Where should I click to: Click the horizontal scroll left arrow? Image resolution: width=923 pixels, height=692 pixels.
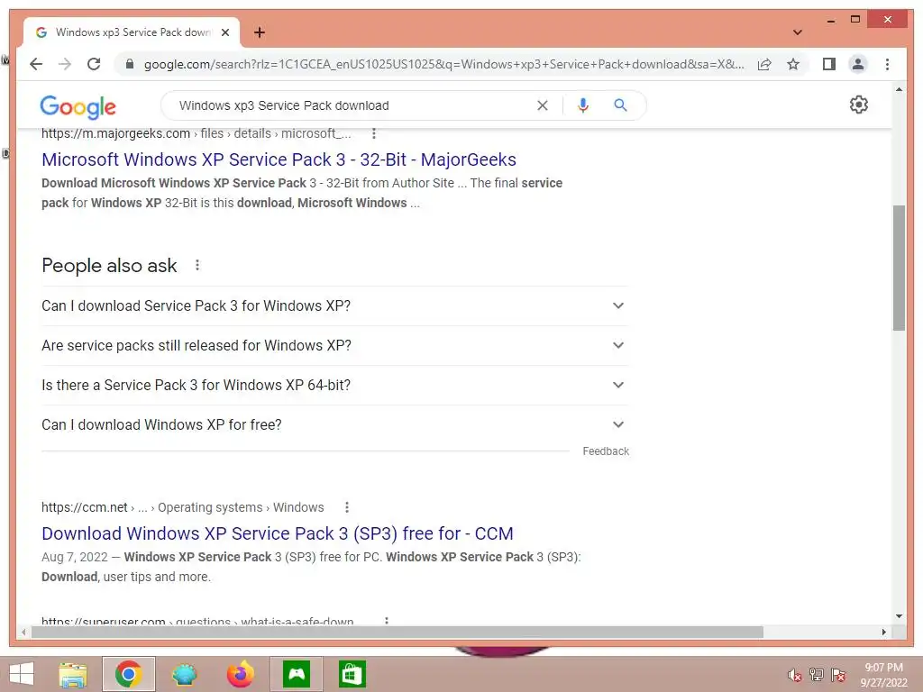23,632
